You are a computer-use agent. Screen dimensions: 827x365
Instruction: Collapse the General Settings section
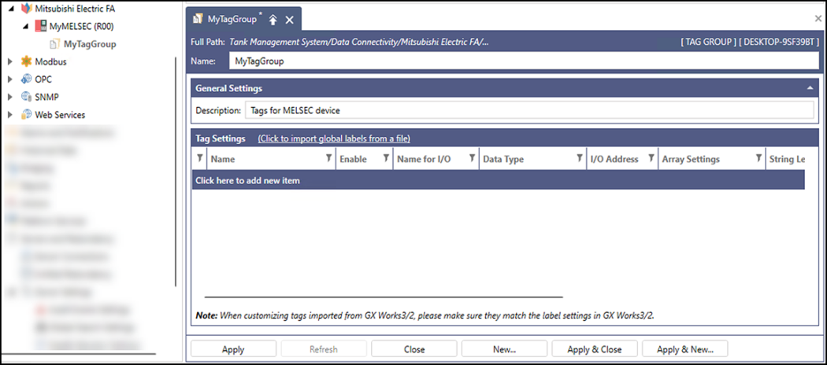pyautogui.click(x=810, y=88)
